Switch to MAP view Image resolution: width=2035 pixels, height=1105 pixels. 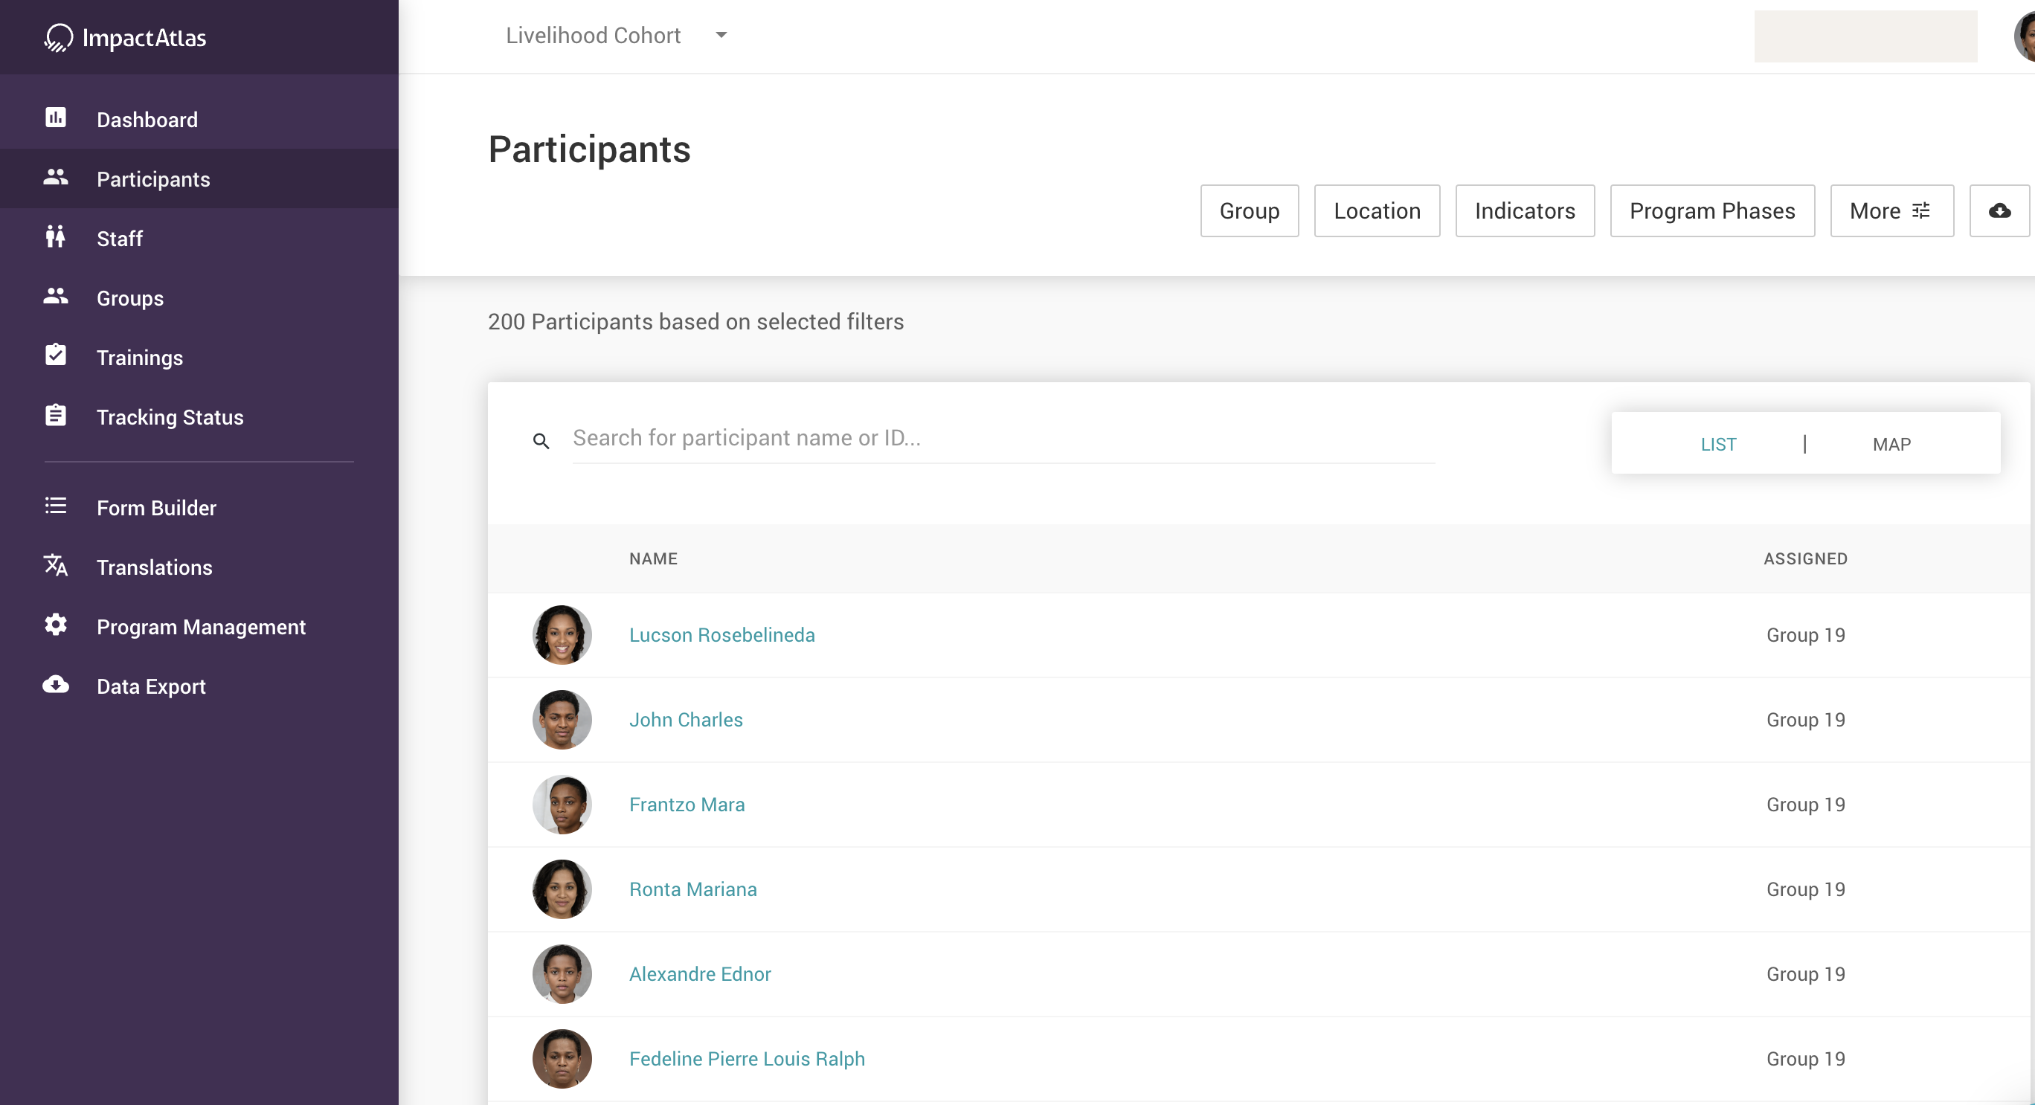(x=1891, y=445)
